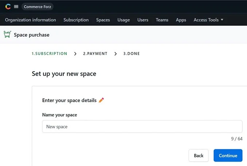The image size is (247, 166).
Task: Select the 1.Subscription step
Action: point(50,54)
